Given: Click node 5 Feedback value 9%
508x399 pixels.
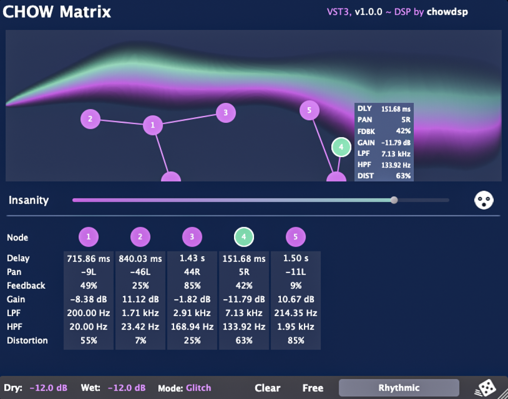Looking at the screenshot, I should coord(296,286).
